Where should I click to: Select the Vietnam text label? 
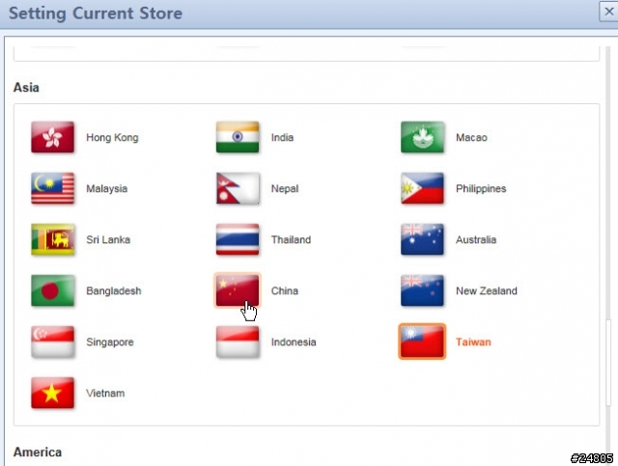(105, 394)
